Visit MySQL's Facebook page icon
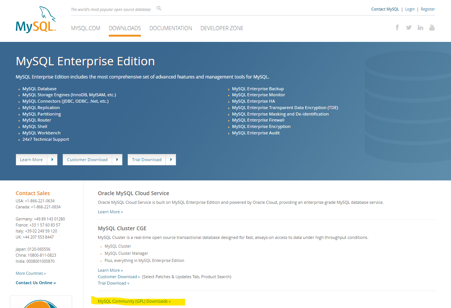 (x=397, y=27)
